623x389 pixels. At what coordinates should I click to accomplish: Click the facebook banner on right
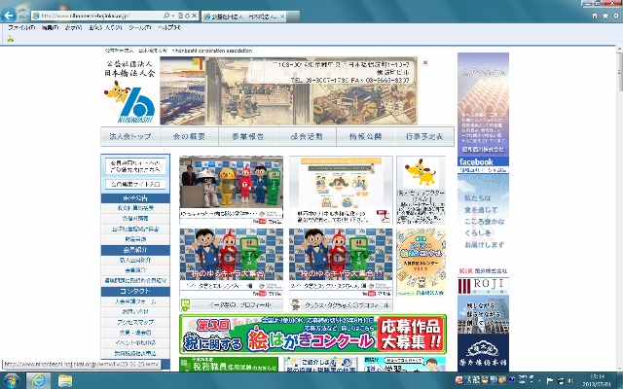(x=483, y=161)
